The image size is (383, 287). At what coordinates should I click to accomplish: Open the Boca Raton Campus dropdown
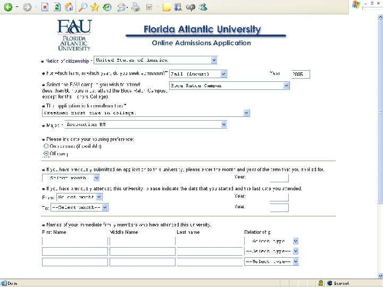coord(229,86)
